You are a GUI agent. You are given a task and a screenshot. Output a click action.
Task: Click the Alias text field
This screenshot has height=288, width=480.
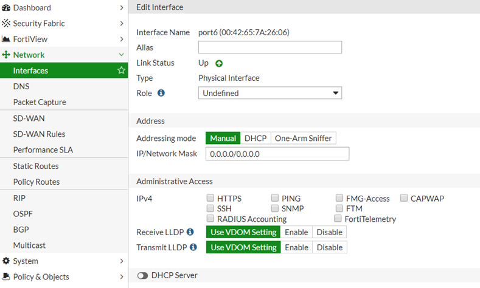[x=270, y=47]
